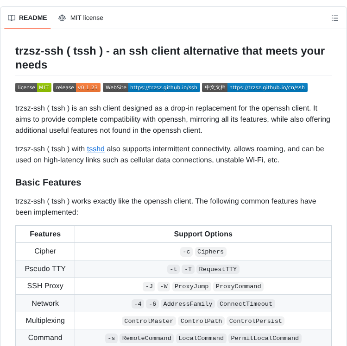Open the release v0.1.23 badge
The image size is (347, 346).
(76, 87)
